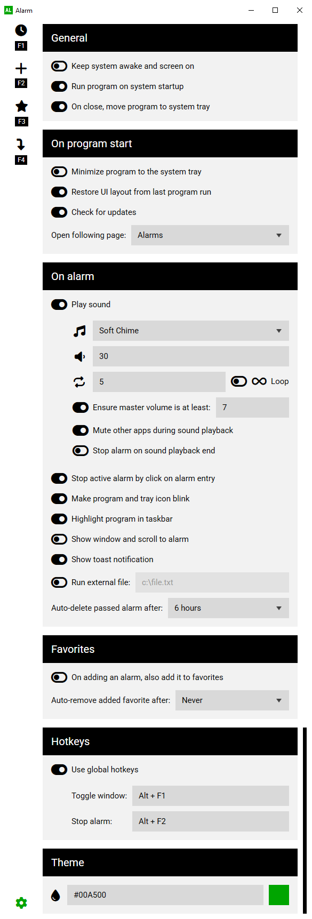The height and width of the screenshot is (919, 312).
Task: Open the Soft Chime sound dropdown
Action: (191, 331)
